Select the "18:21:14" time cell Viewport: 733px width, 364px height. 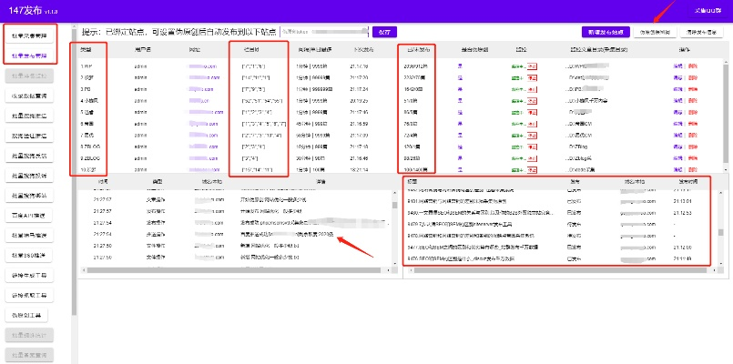pos(358,169)
